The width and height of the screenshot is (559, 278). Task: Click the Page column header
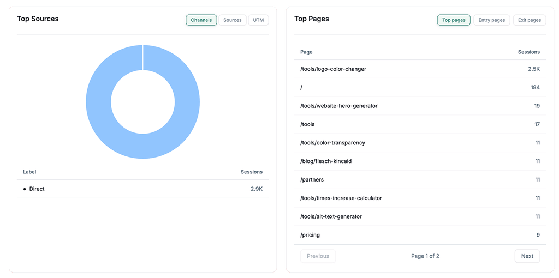(306, 52)
